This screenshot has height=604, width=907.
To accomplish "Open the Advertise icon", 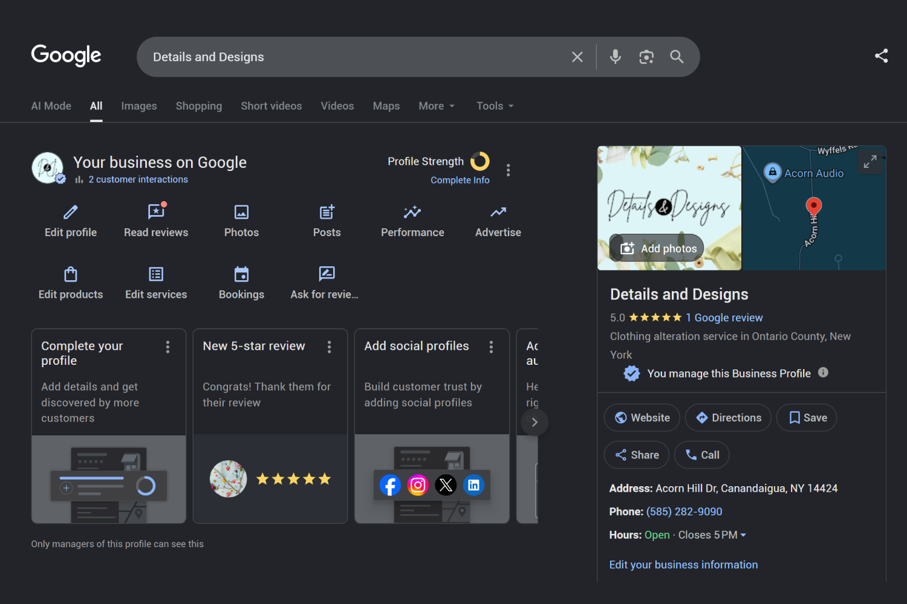I will (498, 212).
